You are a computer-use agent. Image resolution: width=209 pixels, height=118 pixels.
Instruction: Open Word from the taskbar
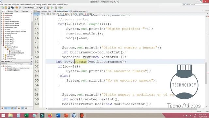[x=58, y=115]
